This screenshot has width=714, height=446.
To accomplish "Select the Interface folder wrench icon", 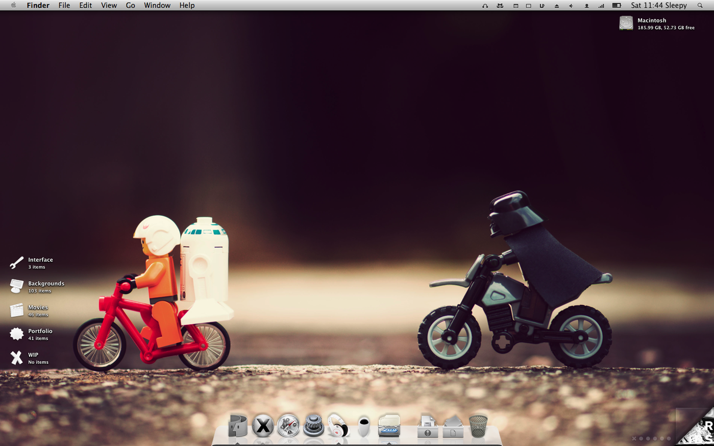I will [x=16, y=263].
